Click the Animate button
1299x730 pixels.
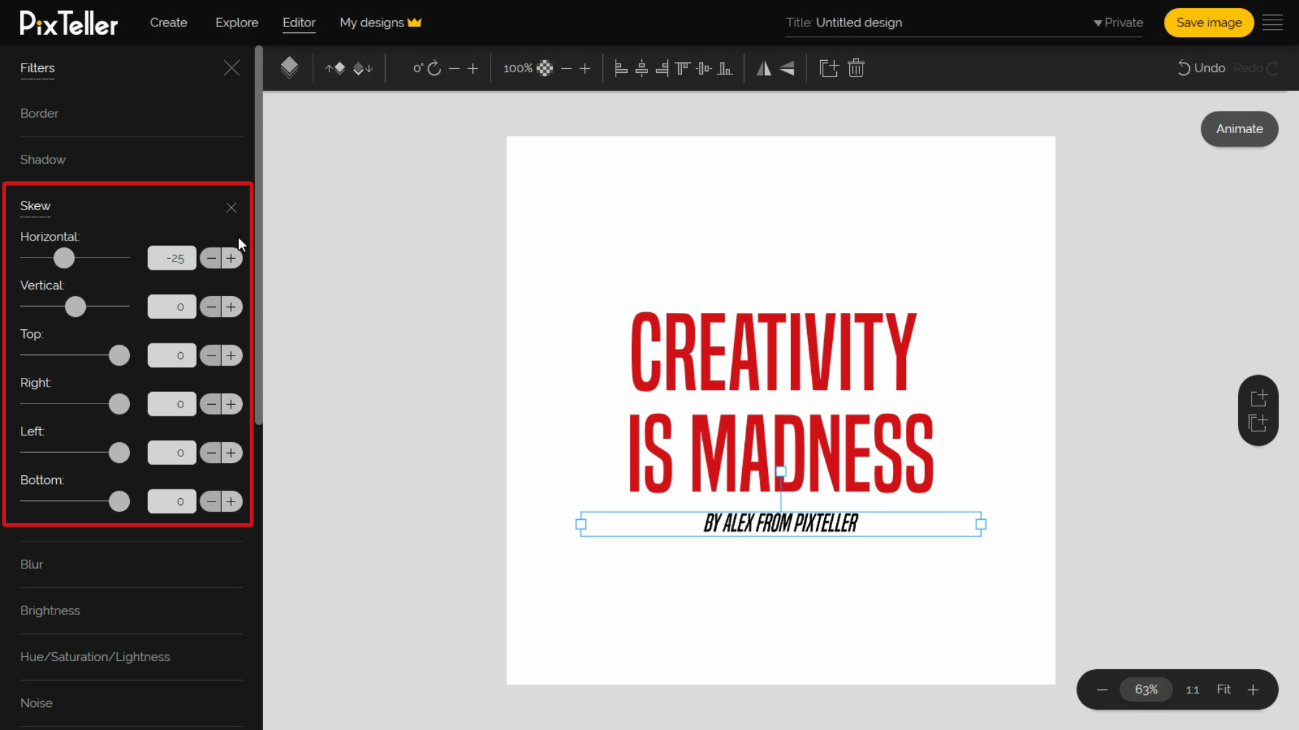[x=1239, y=128]
